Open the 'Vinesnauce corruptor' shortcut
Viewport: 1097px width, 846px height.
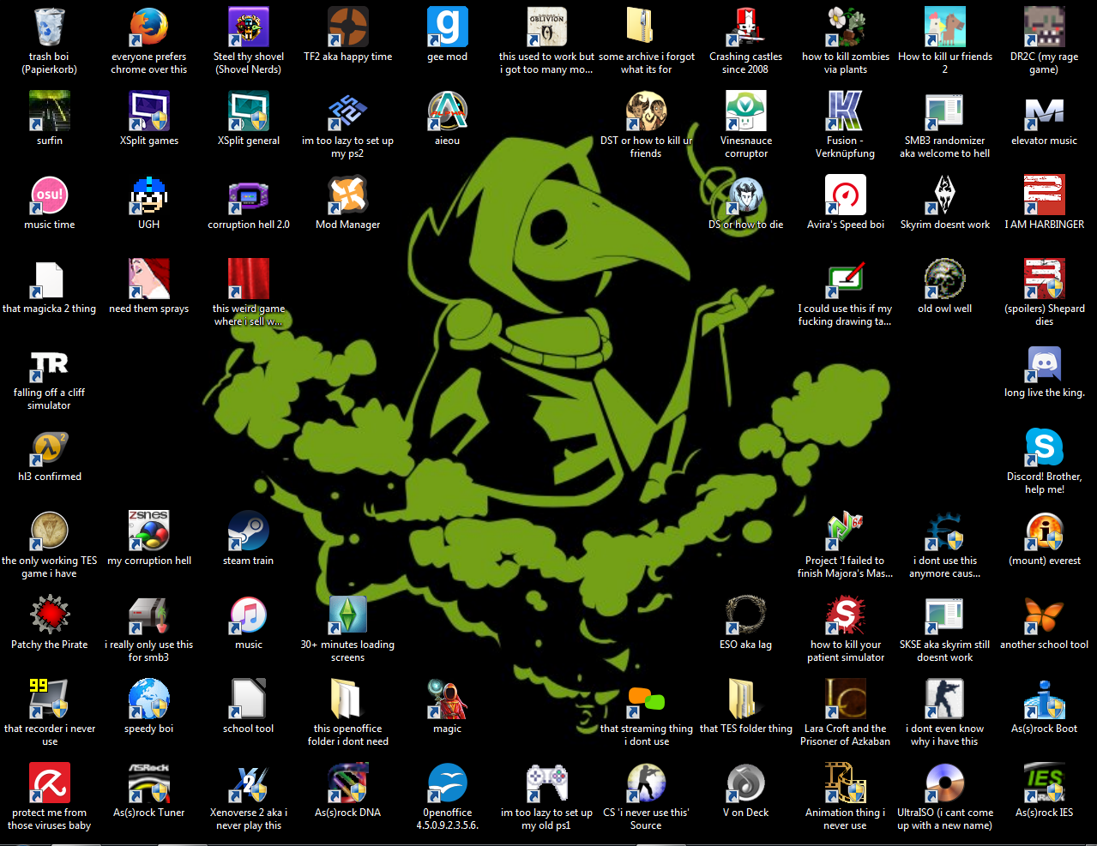[x=745, y=110]
